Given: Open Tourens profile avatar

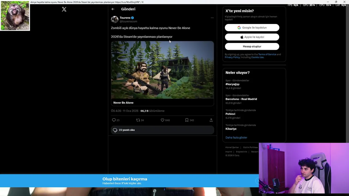Looking at the screenshot, I should tap(115, 19).
